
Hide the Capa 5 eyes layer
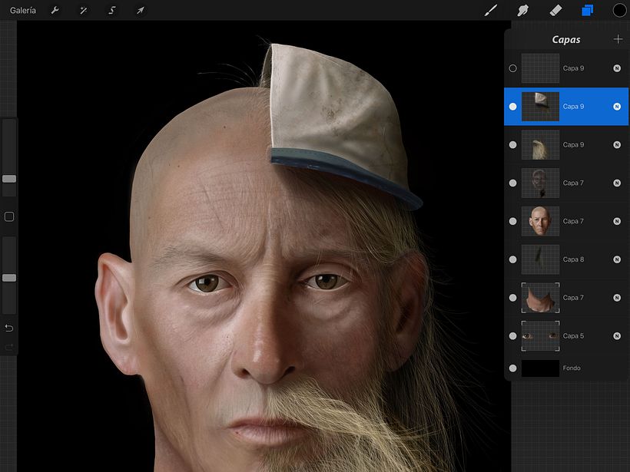tap(513, 336)
